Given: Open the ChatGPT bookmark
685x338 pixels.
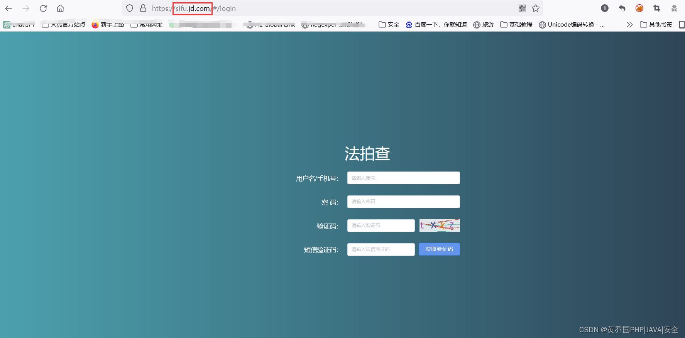Looking at the screenshot, I should (x=19, y=25).
